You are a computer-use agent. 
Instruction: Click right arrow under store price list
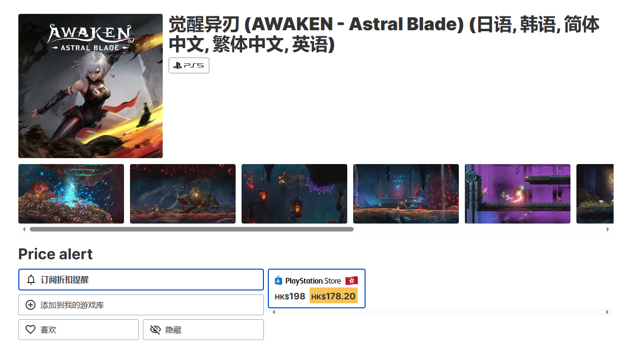point(607,312)
